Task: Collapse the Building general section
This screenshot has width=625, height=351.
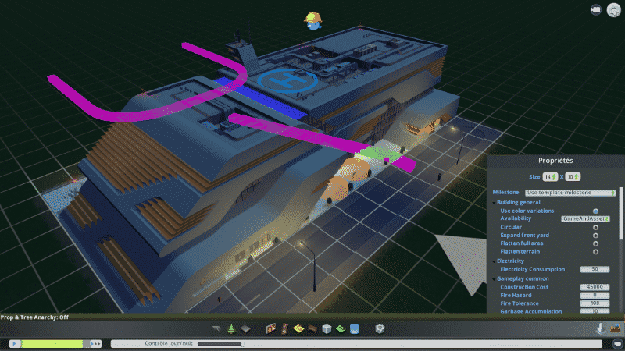Action: [494, 202]
